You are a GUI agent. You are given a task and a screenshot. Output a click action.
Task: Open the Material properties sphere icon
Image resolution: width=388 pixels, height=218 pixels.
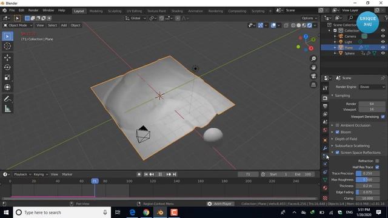tap(325, 188)
